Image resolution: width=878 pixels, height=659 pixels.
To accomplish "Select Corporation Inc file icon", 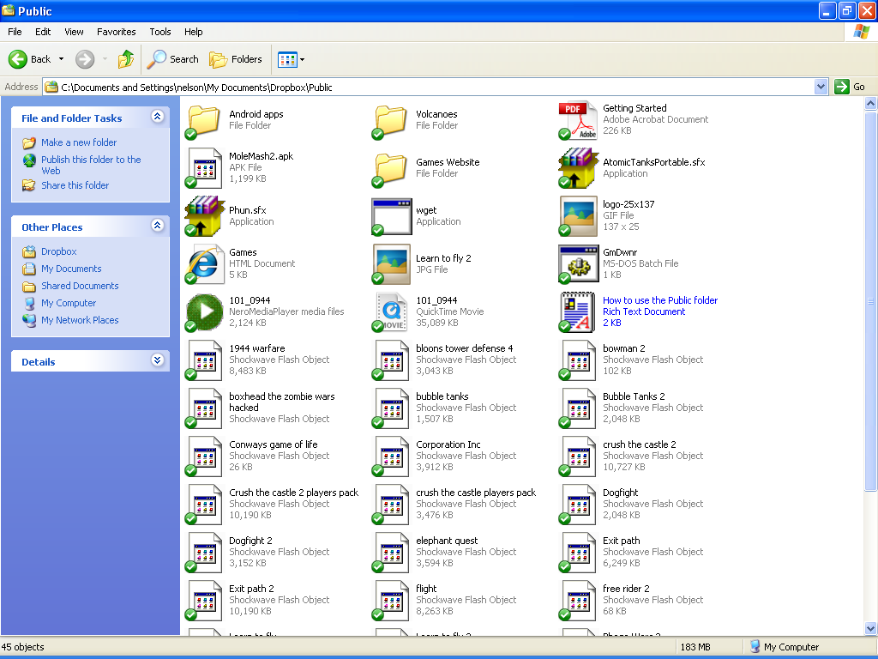I will tap(391, 456).
